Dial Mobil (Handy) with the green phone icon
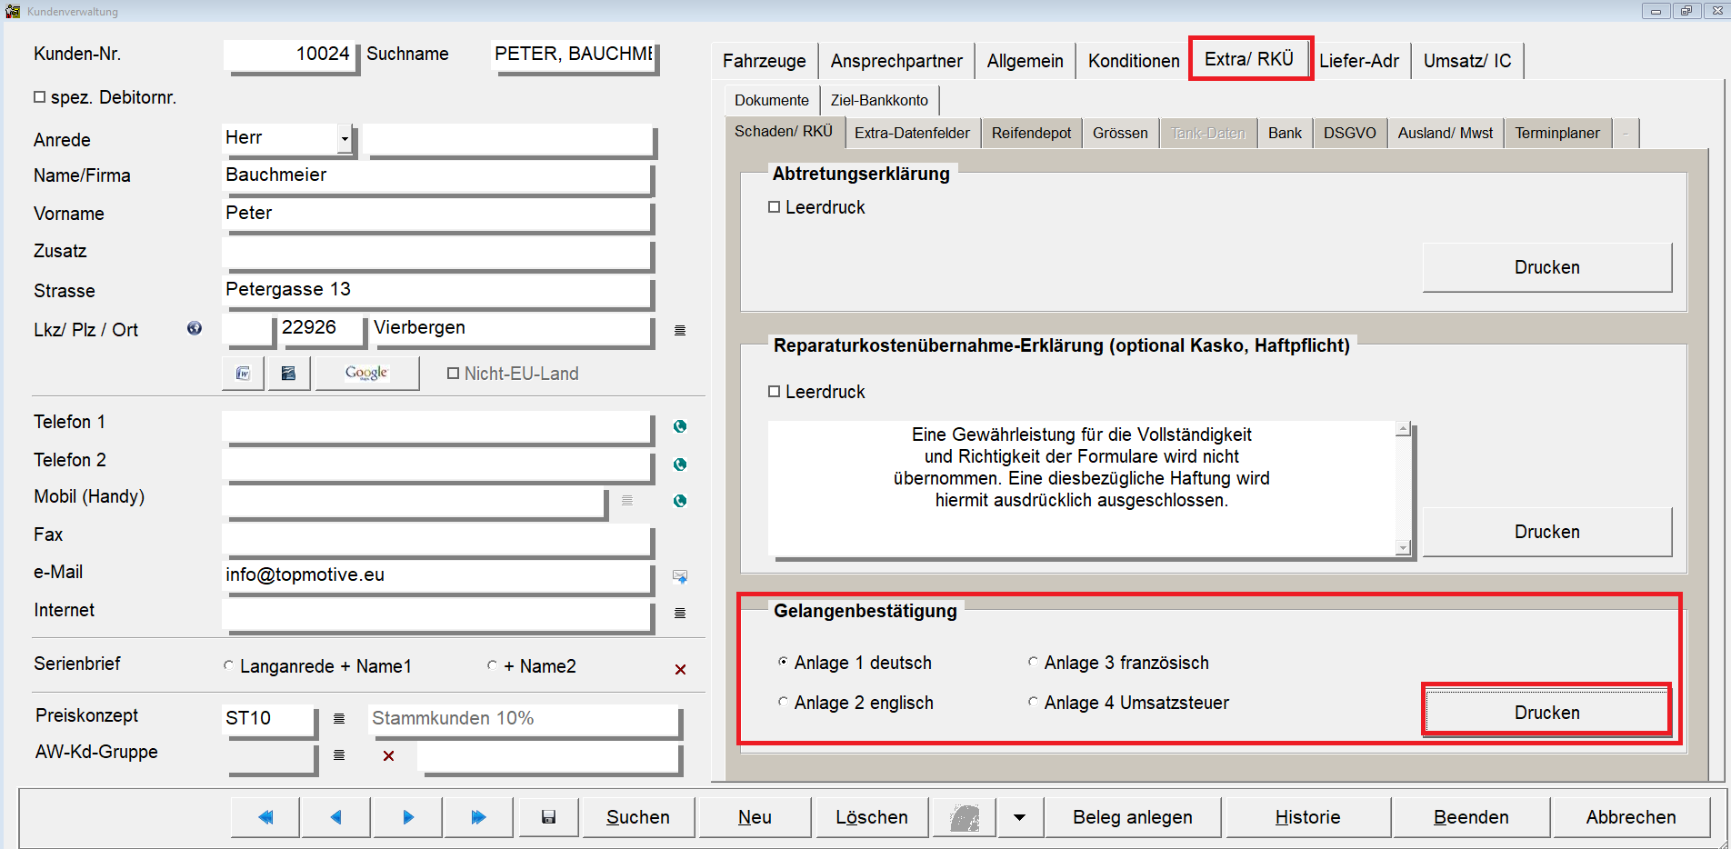Image resolution: width=1731 pixels, height=849 pixels. point(680,501)
